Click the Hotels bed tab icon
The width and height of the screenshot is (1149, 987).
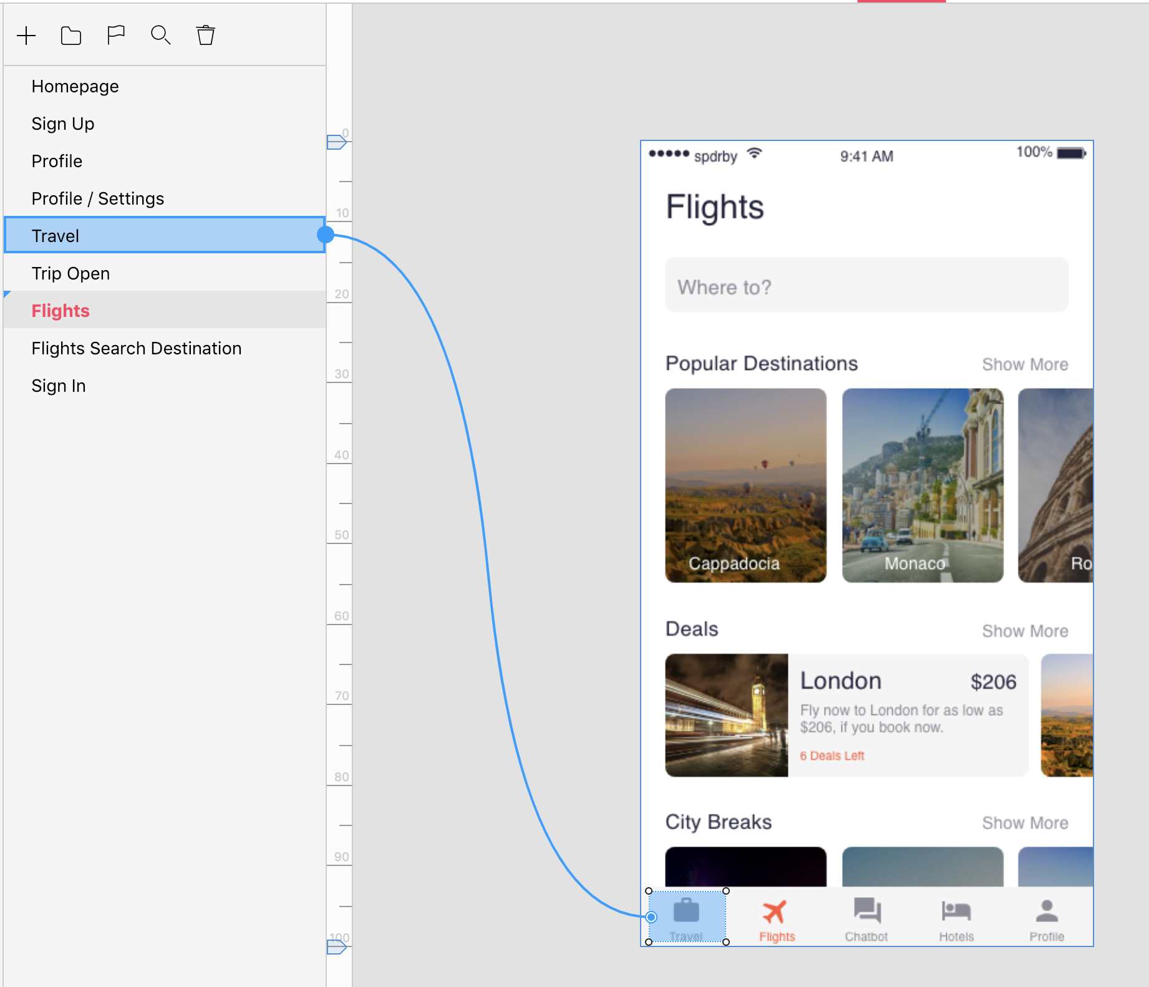point(956,911)
